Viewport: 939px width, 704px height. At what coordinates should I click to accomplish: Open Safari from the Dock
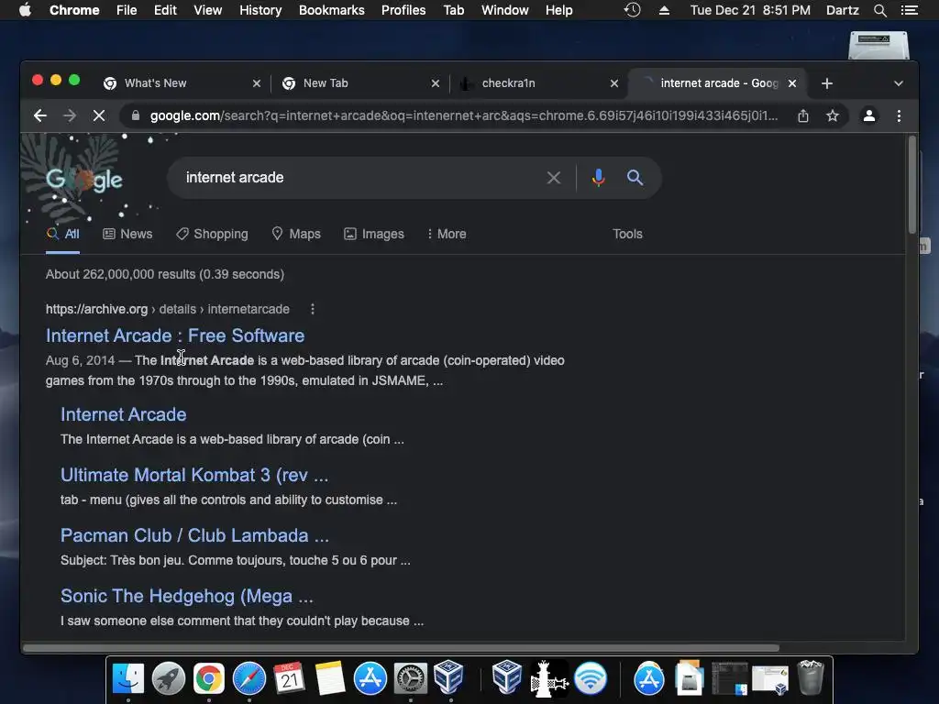249,679
